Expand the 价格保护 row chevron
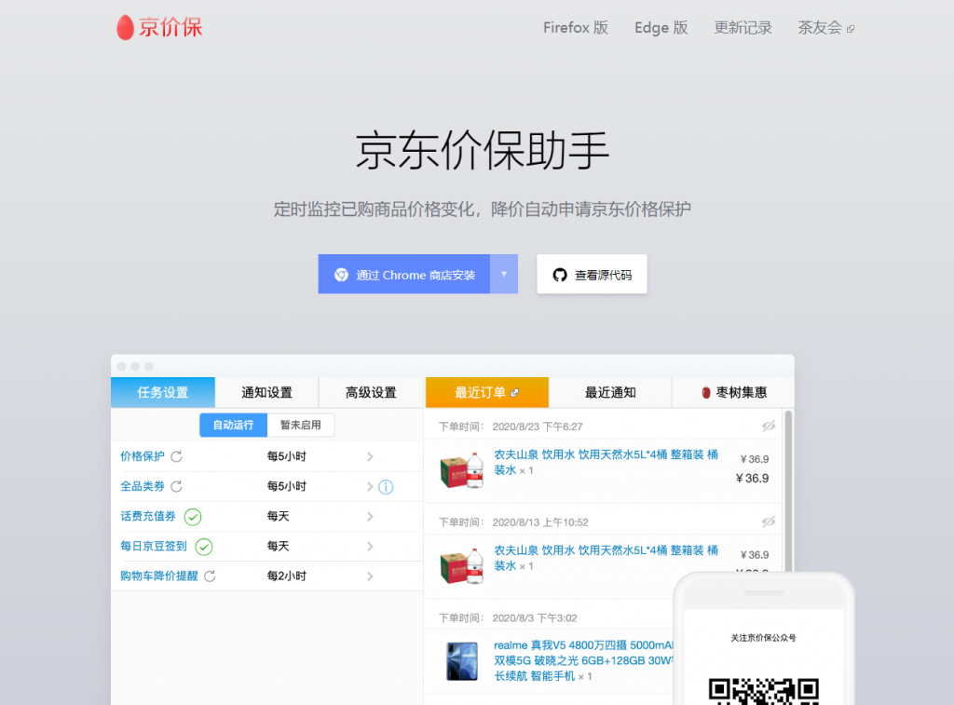Screen dimensions: 954x705 (x=370, y=456)
